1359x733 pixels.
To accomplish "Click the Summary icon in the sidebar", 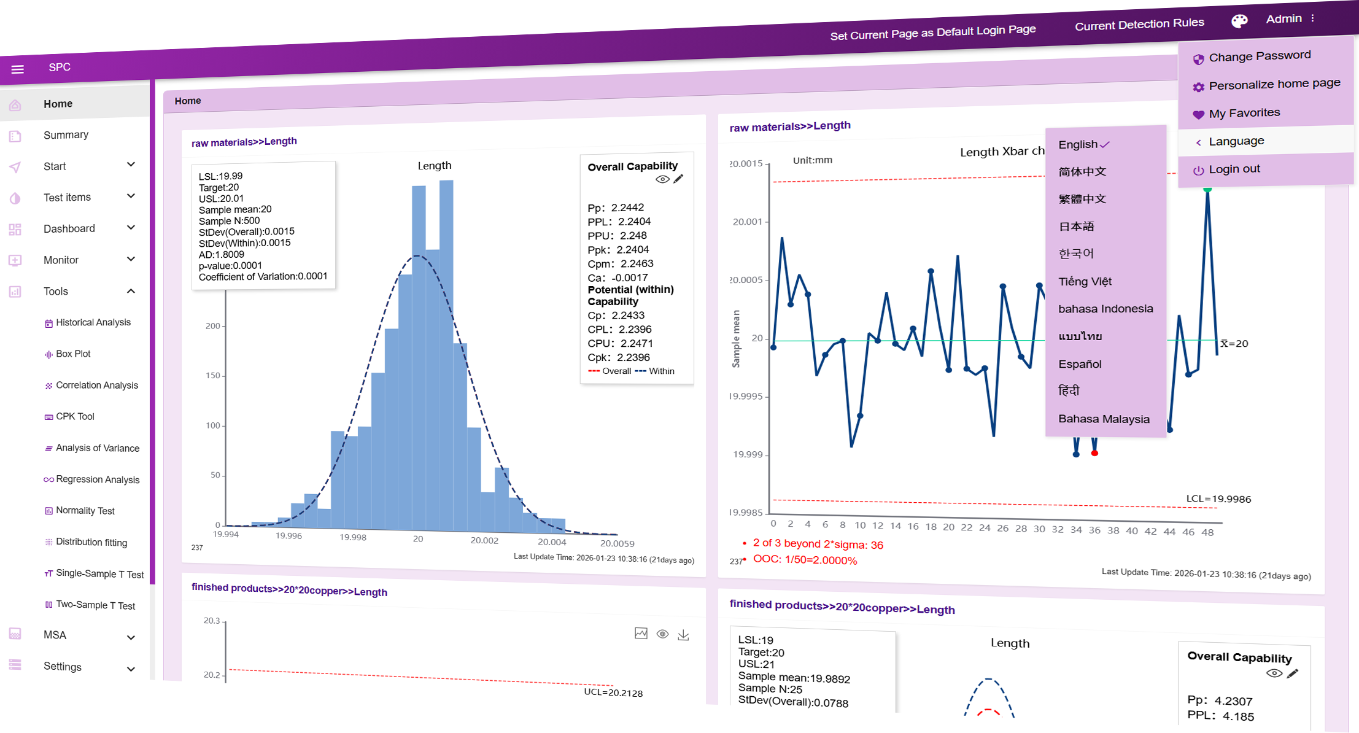I will 15,136.
